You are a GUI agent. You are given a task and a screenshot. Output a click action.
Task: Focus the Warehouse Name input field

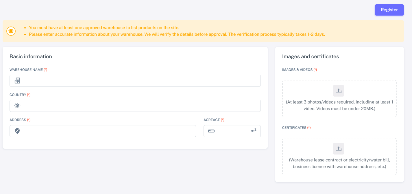click(x=135, y=81)
